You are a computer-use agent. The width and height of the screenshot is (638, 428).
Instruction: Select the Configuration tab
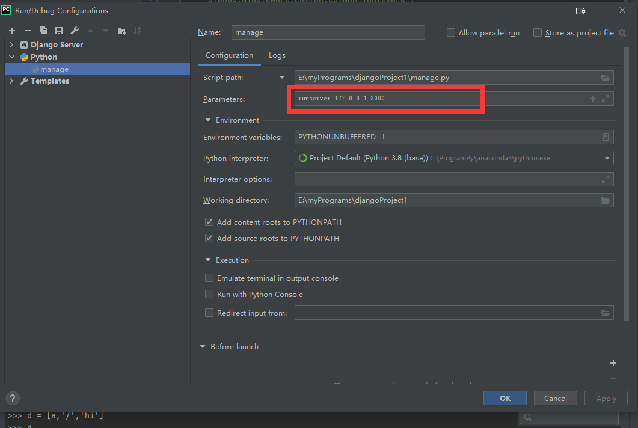pyautogui.click(x=229, y=55)
